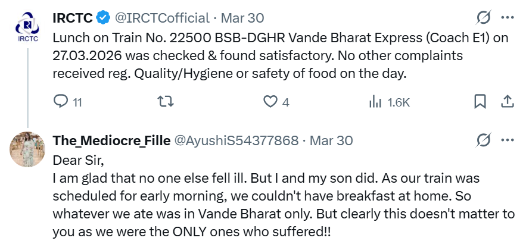Image resolution: width=526 pixels, height=244 pixels.
Task: Click the Grok icon on The_Mediocre_Fille's reply
Action: [x=484, y=140]
